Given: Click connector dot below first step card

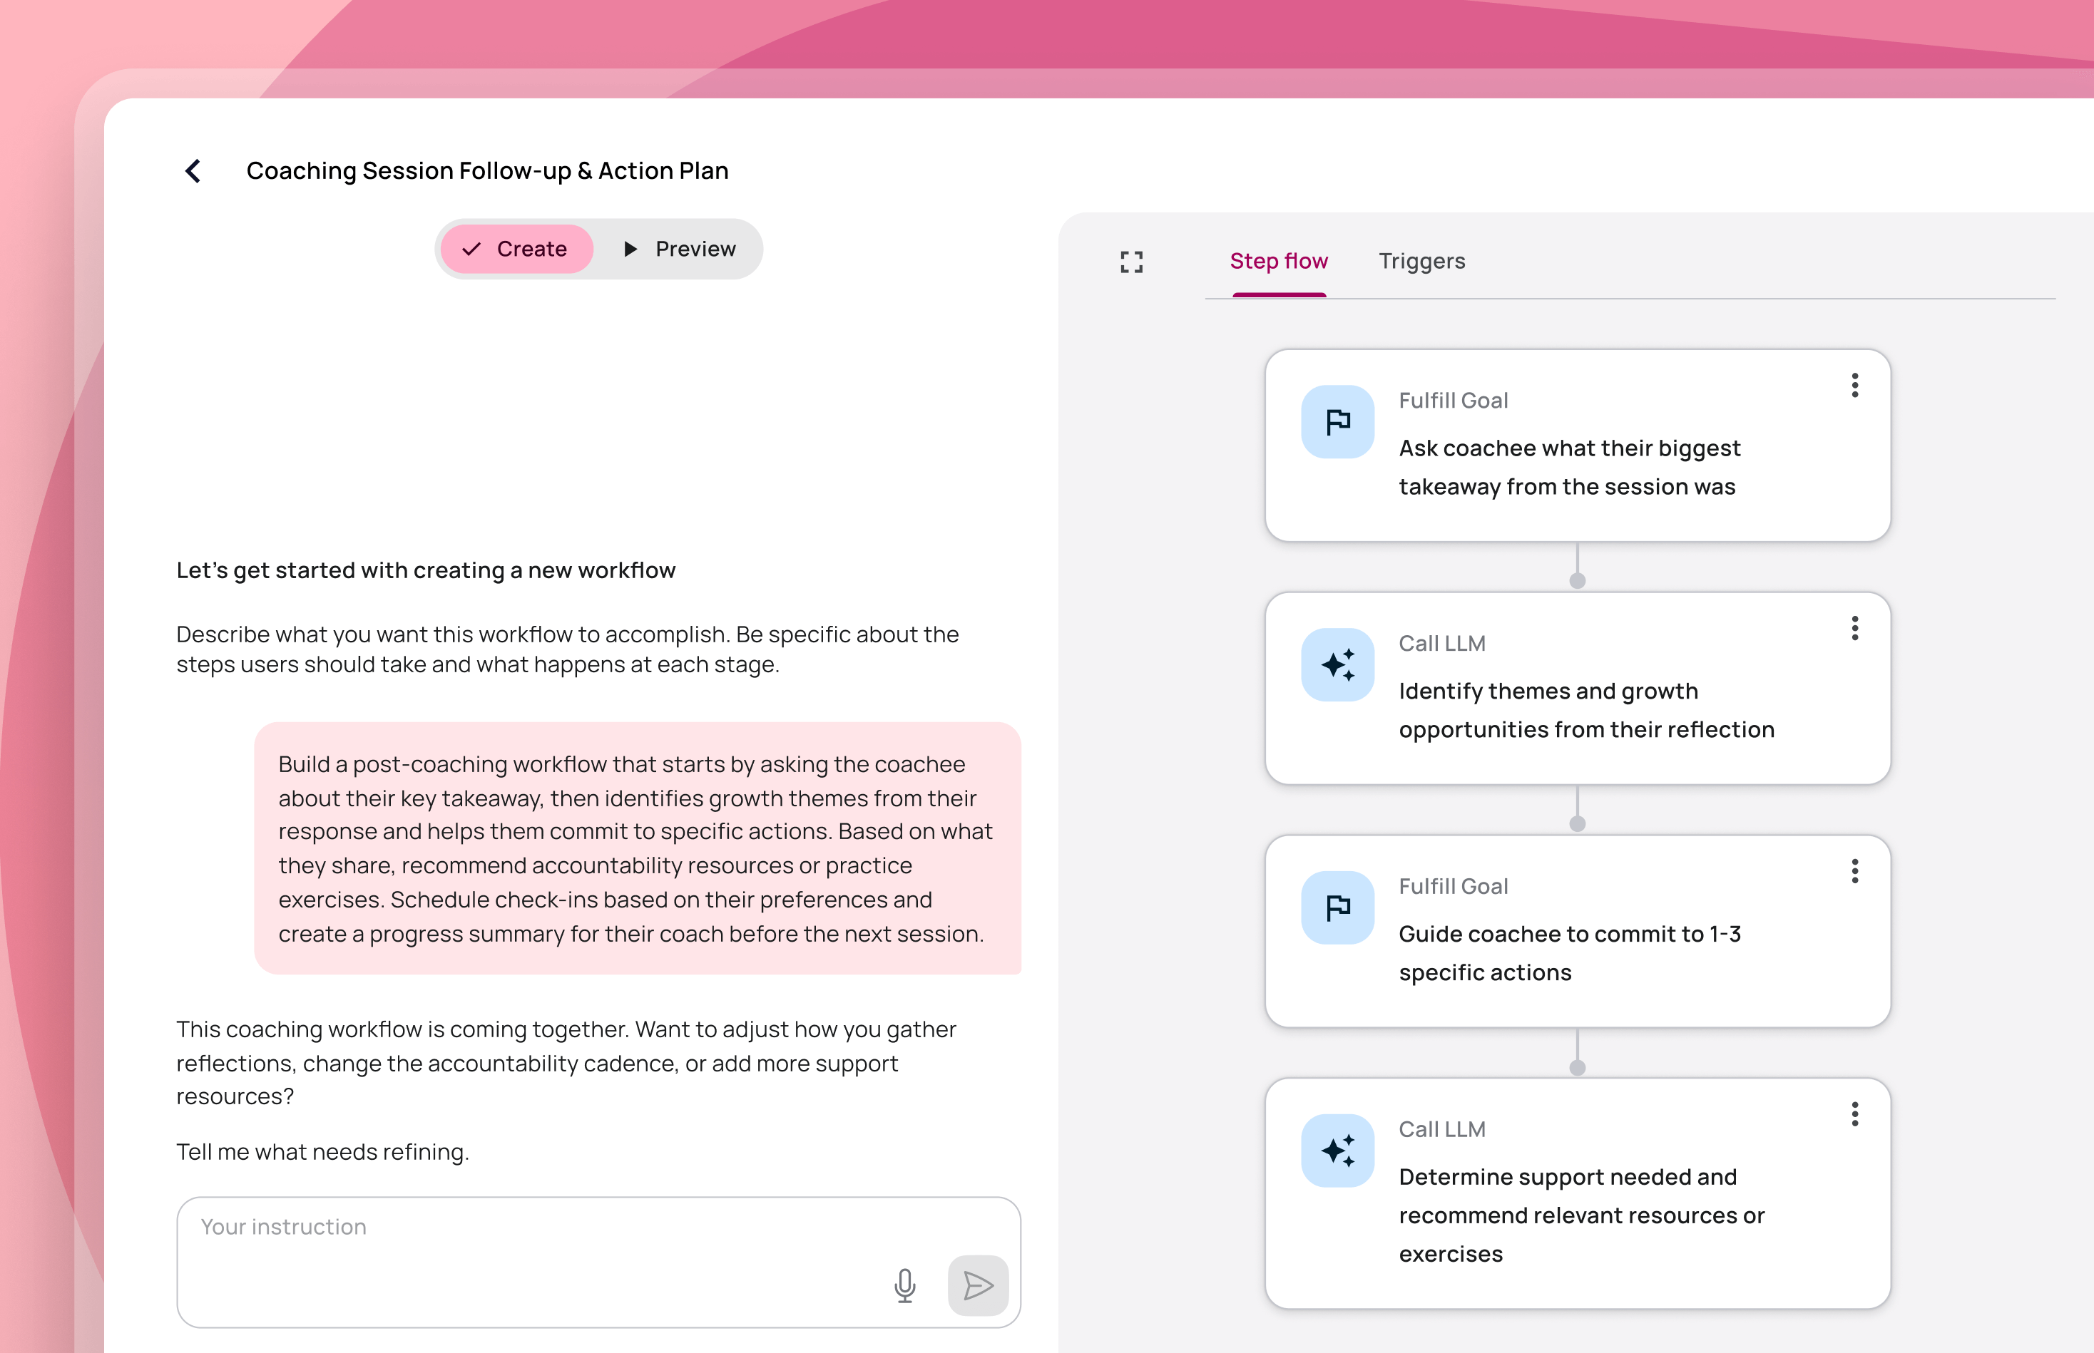Looking at the screenshot, I should pos(1577,581).
